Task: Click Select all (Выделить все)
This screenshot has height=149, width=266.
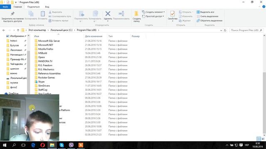Action: (205, 12)
